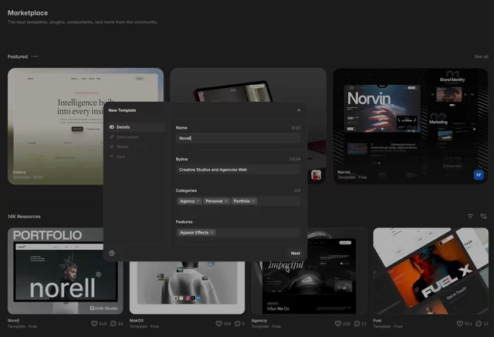Image resolution: width=494 pixels, height=337 pixels.
Task: Remove the Portfolio category tag
Action: coord(253,201)
